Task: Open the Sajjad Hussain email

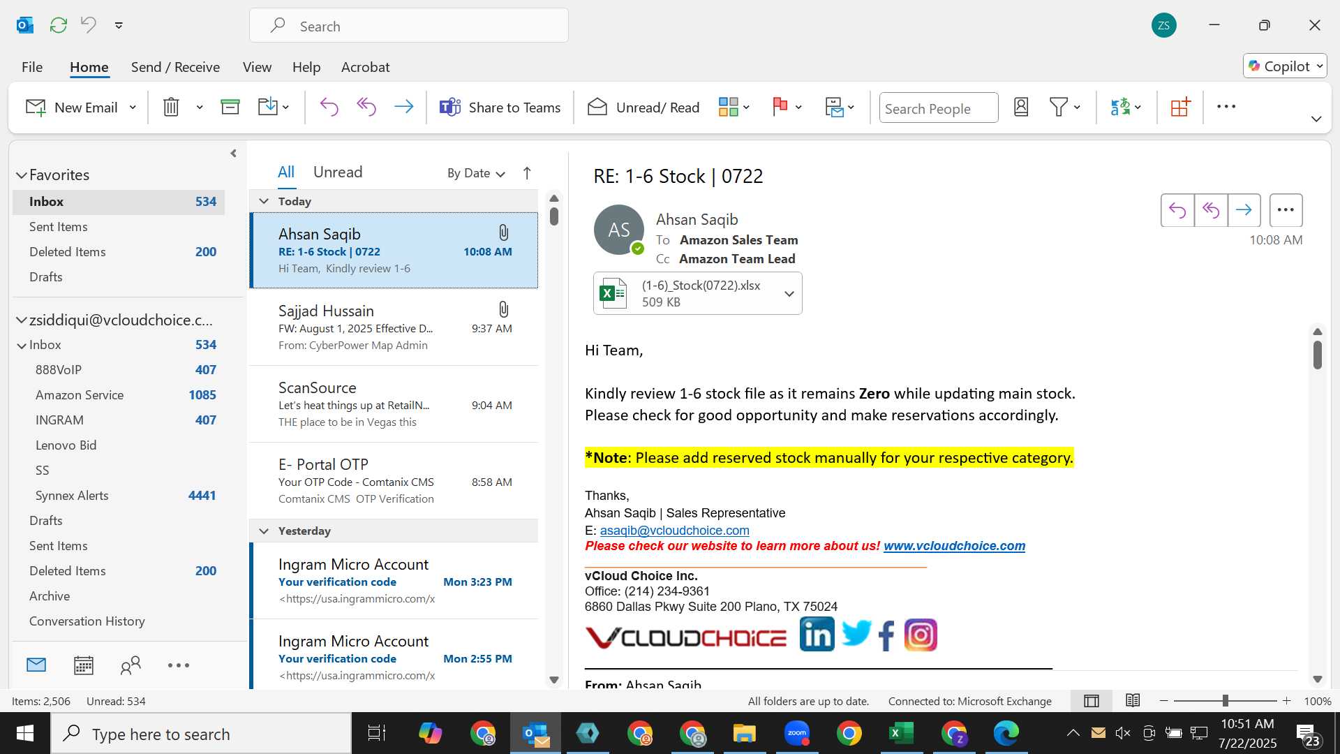Action: pos(394,327)
